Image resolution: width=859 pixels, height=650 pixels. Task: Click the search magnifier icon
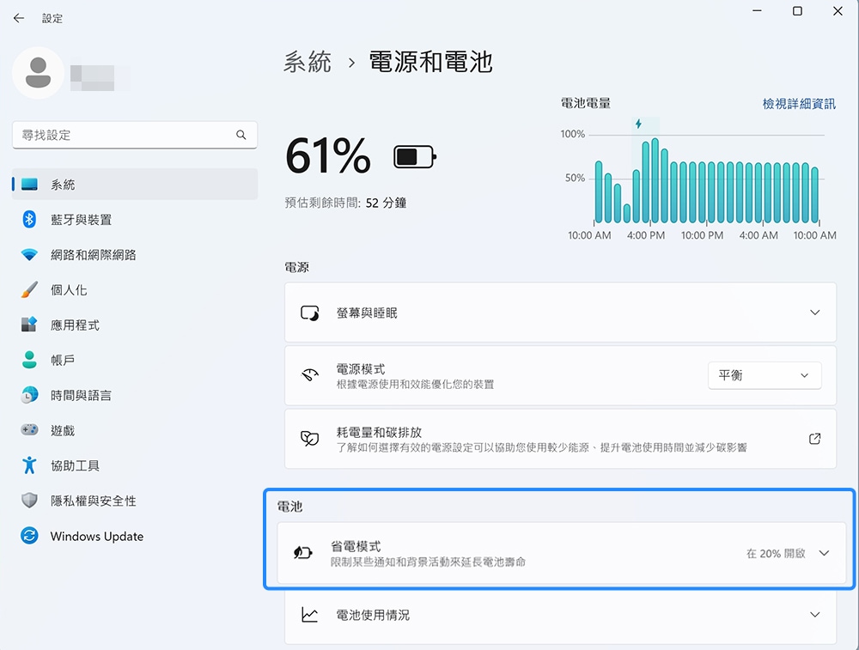(x=241, y=135)
